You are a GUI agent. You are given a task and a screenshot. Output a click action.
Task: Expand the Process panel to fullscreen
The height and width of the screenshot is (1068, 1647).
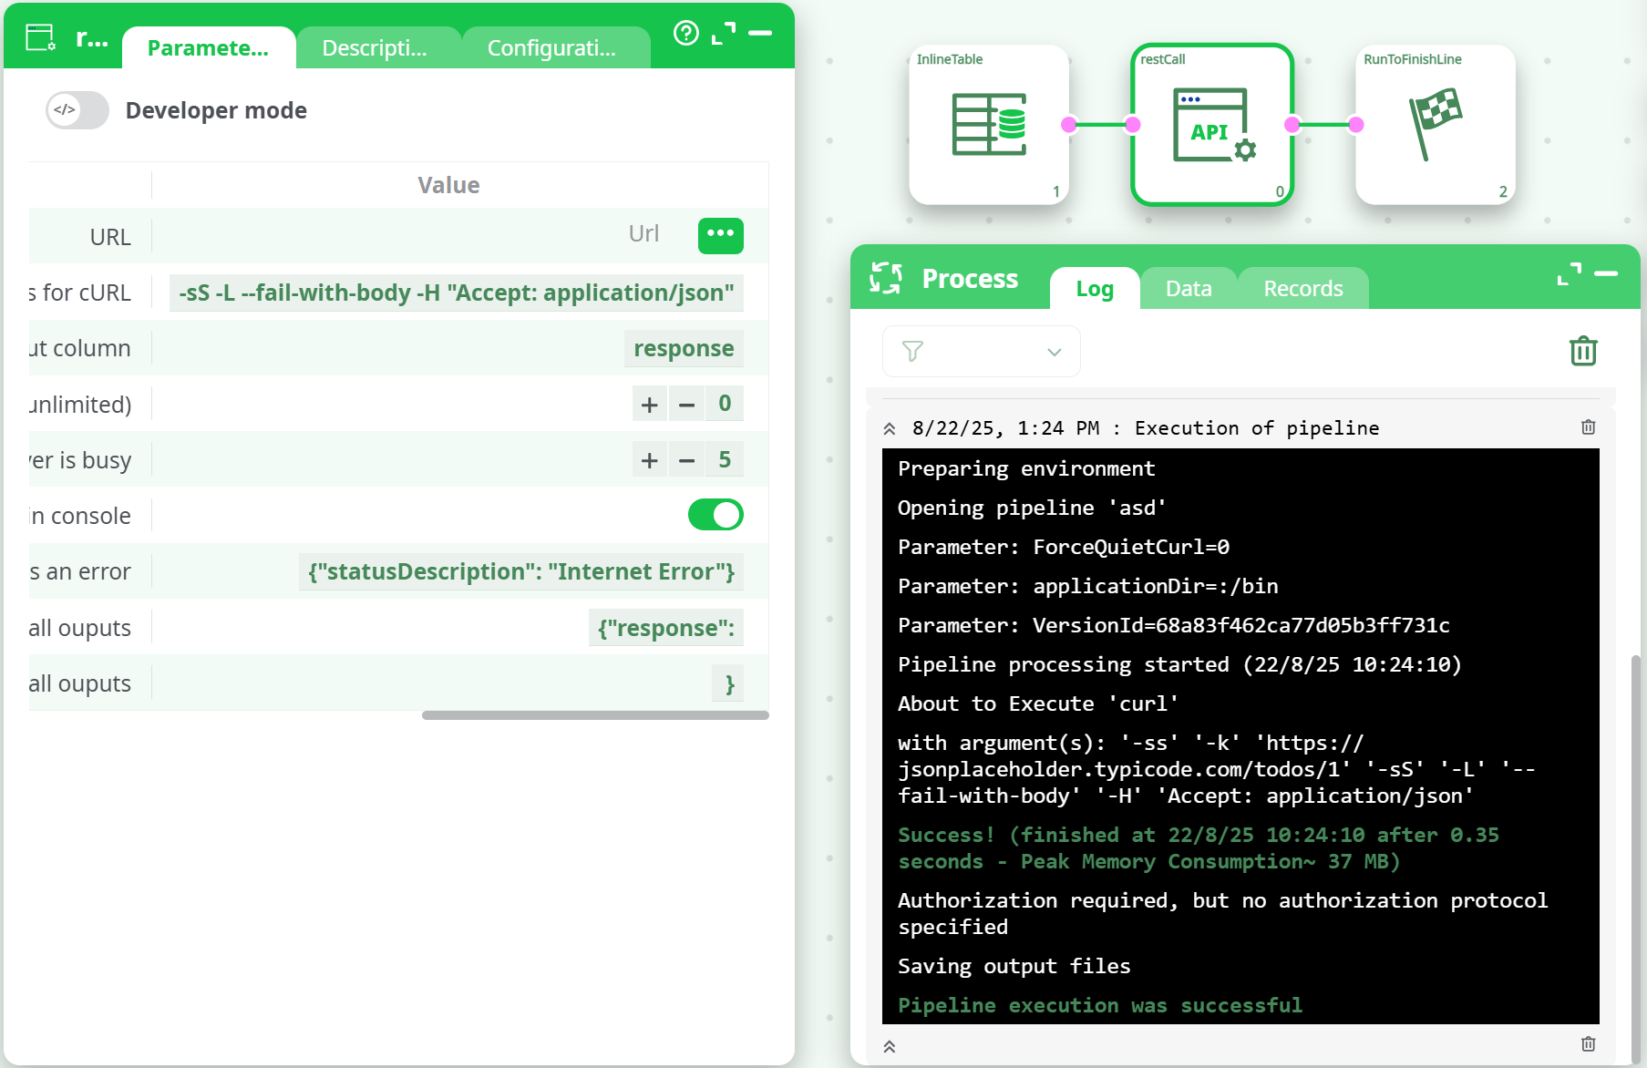click(1569, 274)
